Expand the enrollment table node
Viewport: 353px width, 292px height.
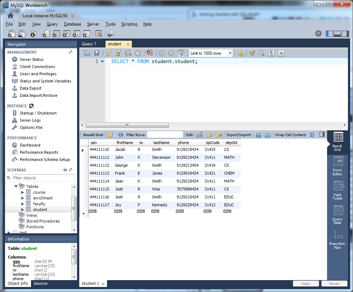pyautogui.click(x=22, y=198)
